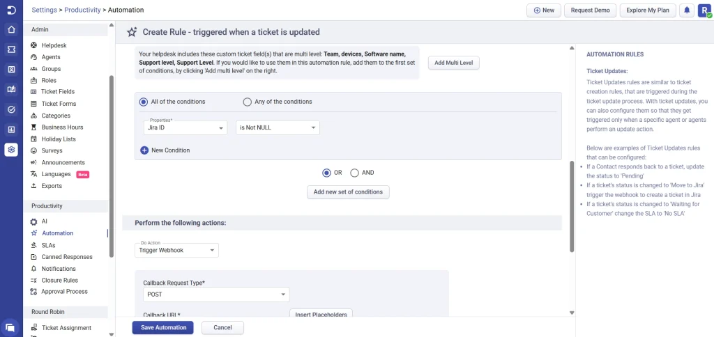Open Canned Responses settings
The width and height of the screenshot is (714, 337).
[x=67, y=257]
